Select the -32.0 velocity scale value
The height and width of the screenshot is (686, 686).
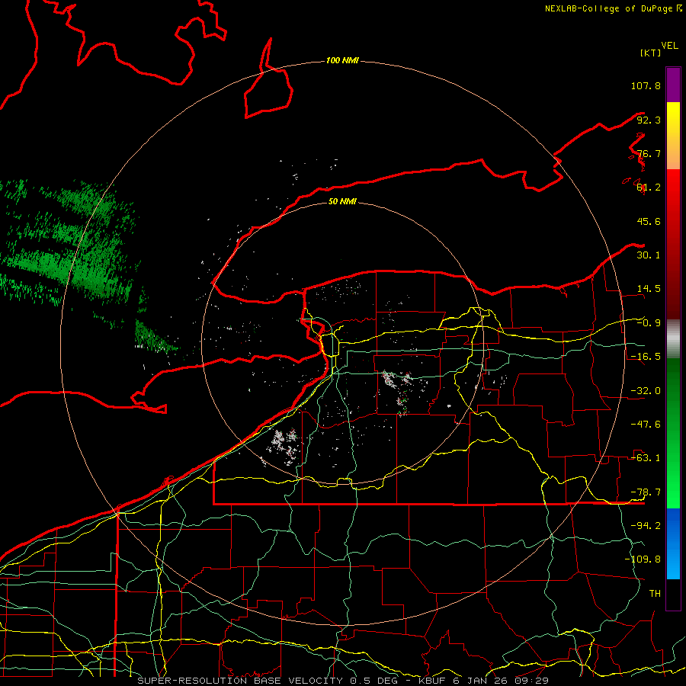point(646,391)
